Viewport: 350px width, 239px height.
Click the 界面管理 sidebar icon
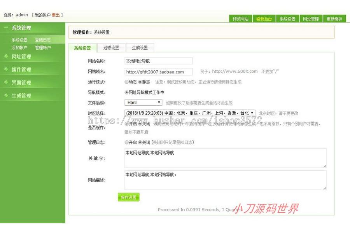click(6, 82)
